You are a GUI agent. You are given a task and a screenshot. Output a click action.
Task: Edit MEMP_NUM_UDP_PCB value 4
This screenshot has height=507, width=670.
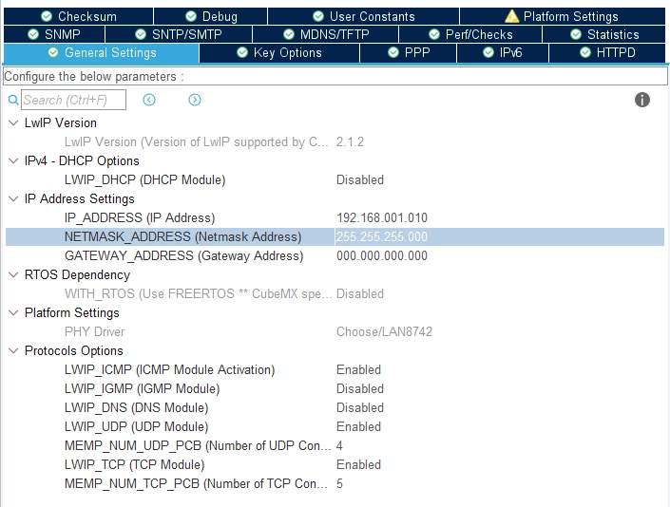coord(339,445)
